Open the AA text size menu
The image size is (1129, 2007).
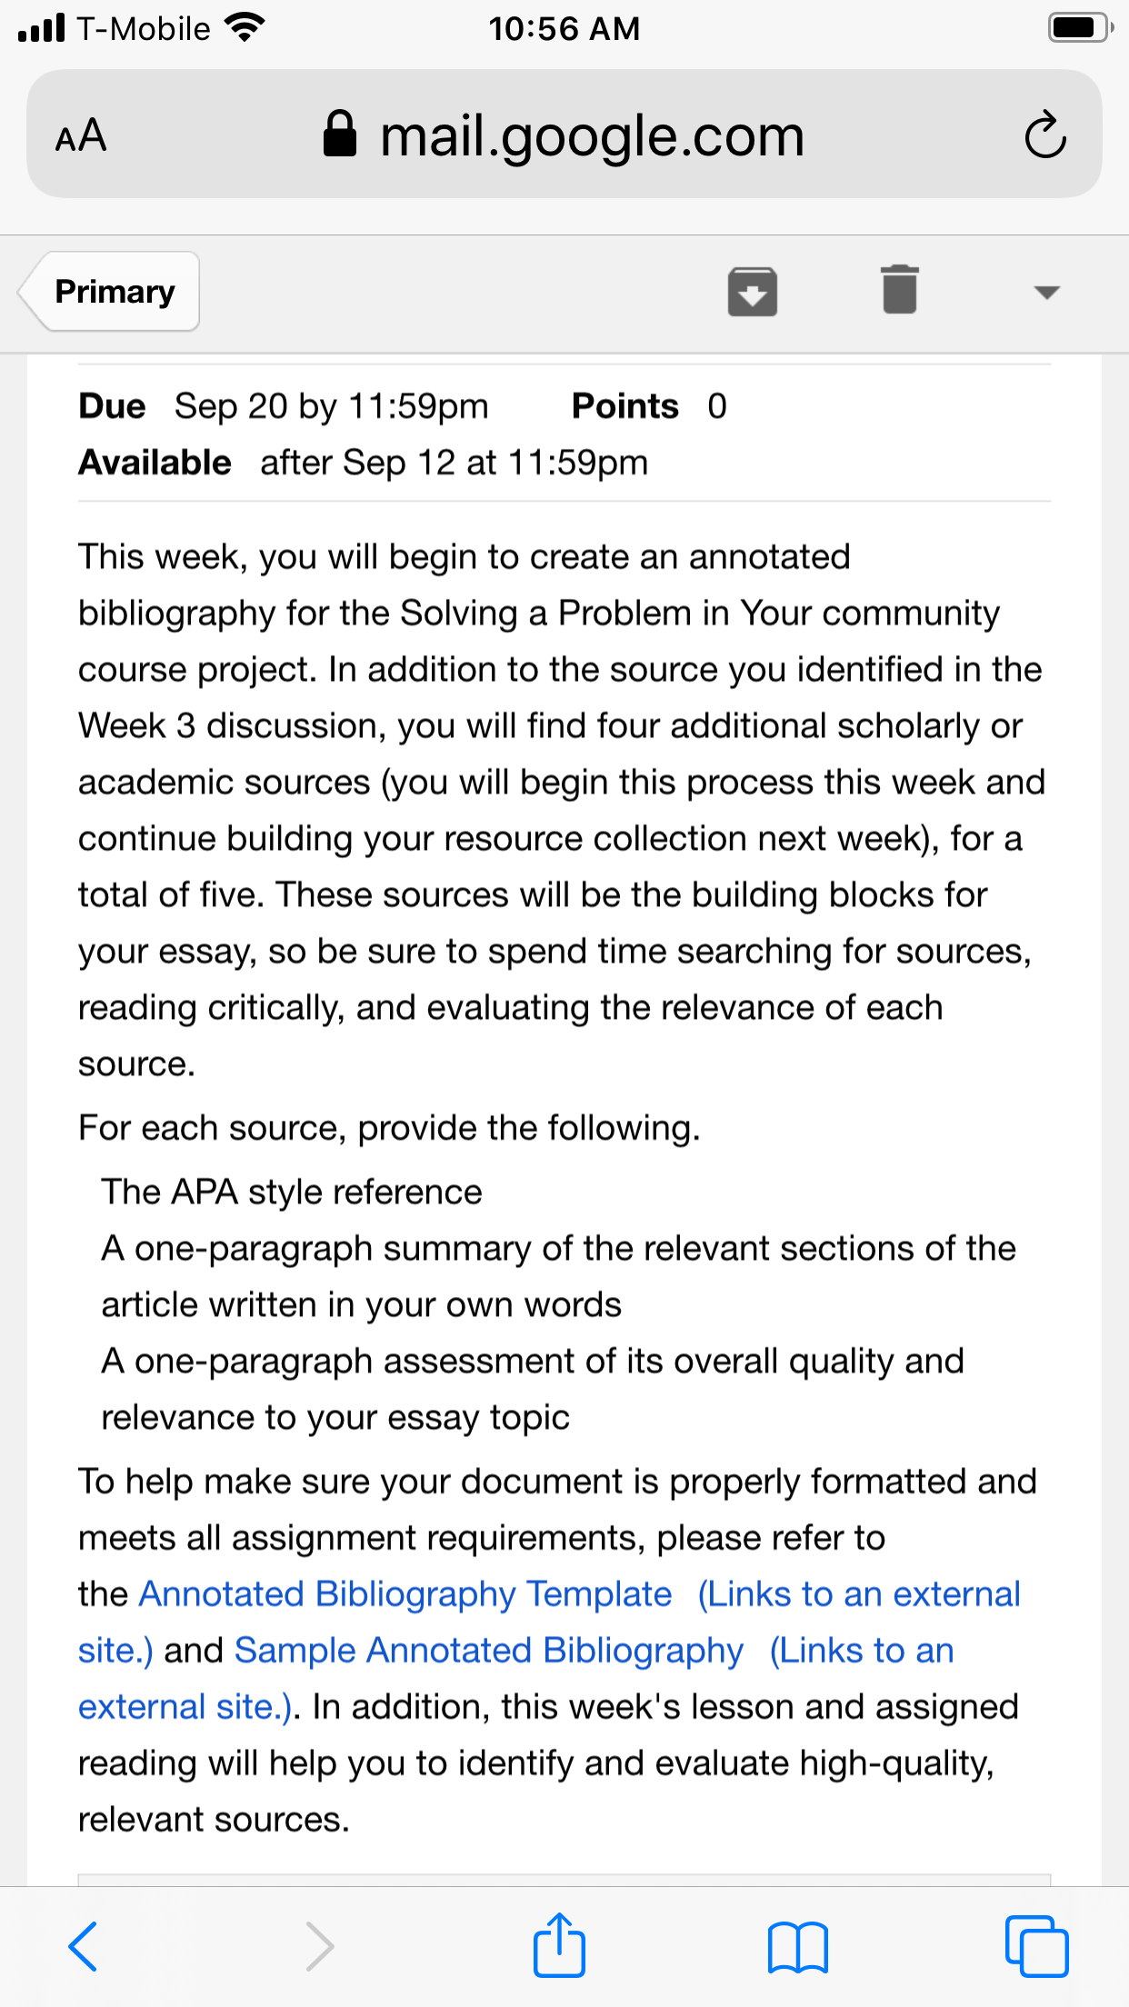[x=81, y=136]
